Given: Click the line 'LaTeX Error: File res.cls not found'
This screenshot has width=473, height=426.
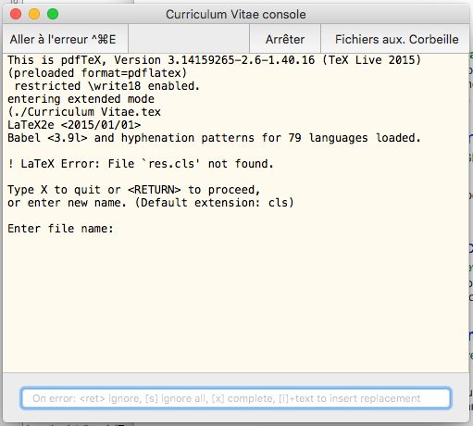Looking at the screenshot, I should (x=141, y=164).
